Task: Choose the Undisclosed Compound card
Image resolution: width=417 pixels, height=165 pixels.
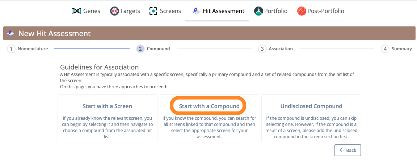Action: (x=311, y=118)
